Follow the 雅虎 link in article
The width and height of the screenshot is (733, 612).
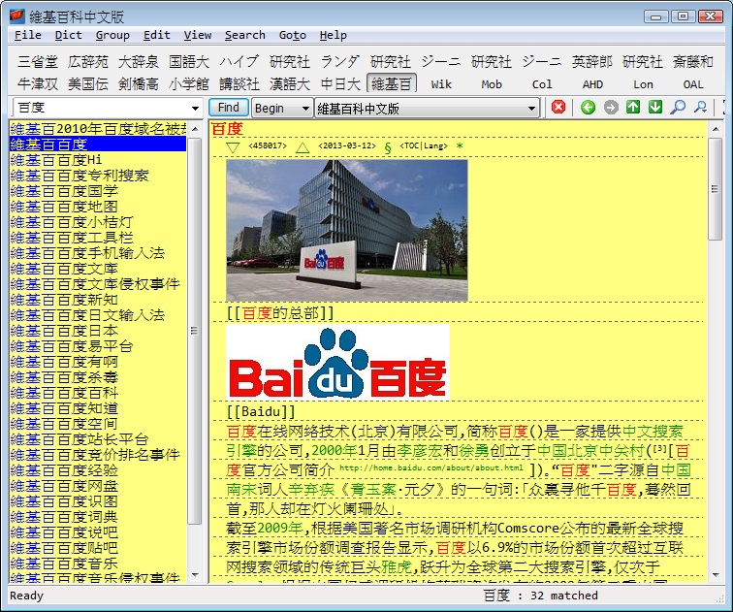click(x=397, y=567)
